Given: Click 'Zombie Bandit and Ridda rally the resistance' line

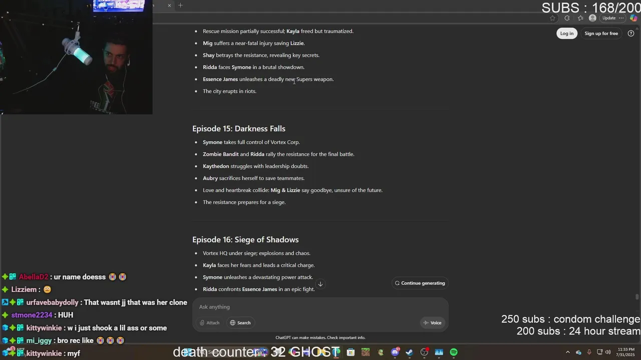Looking at the screenshot, I should click(x=278, y=154).
